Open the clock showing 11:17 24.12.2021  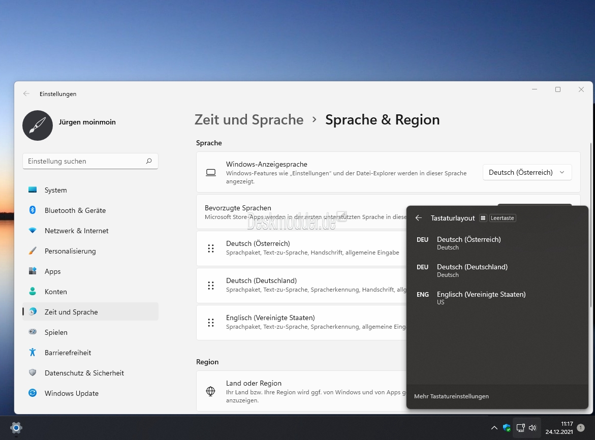pos(559,428)
